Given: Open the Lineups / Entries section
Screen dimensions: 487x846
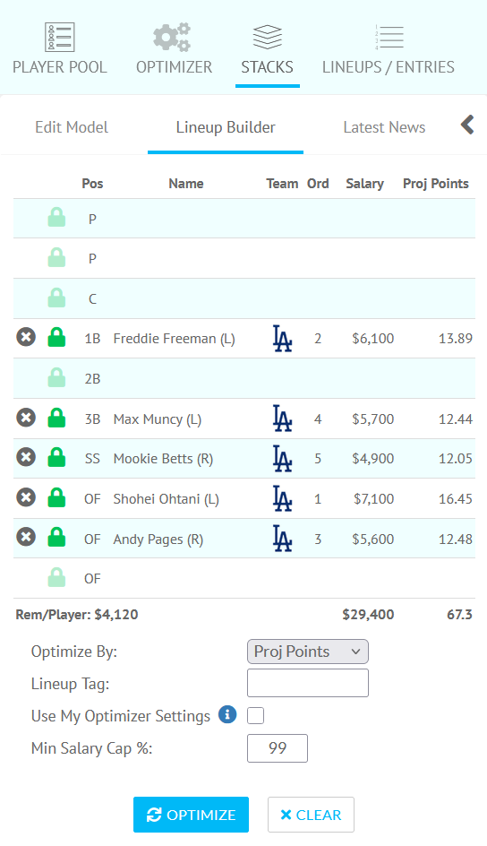Looking at the screenshot, I should (x=389, y=49).
